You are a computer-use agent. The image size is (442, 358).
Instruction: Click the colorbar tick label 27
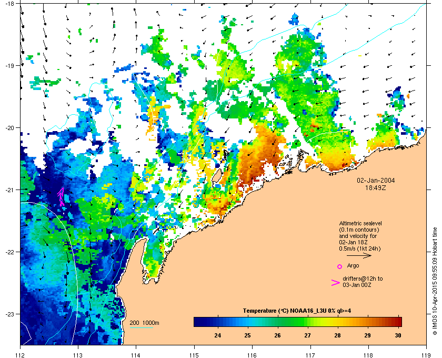point(307,335)
